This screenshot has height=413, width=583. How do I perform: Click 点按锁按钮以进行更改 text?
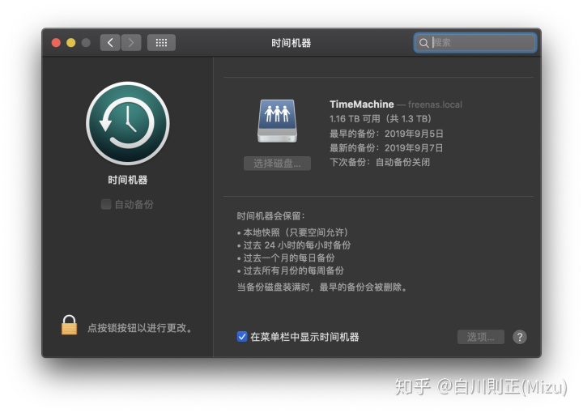click(140, 328)
